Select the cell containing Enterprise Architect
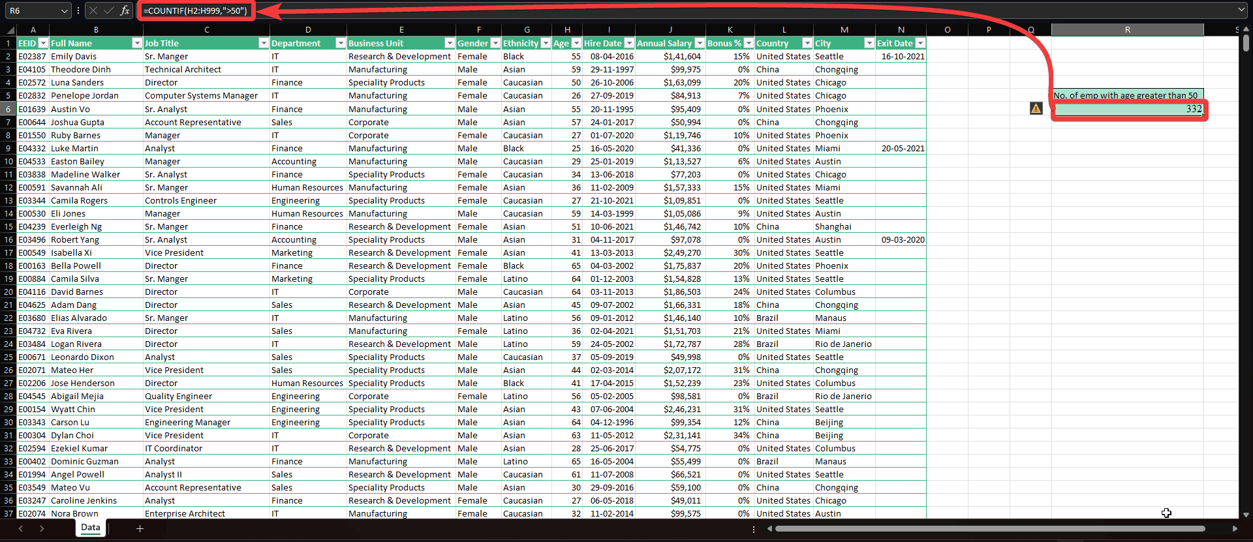 206,513
